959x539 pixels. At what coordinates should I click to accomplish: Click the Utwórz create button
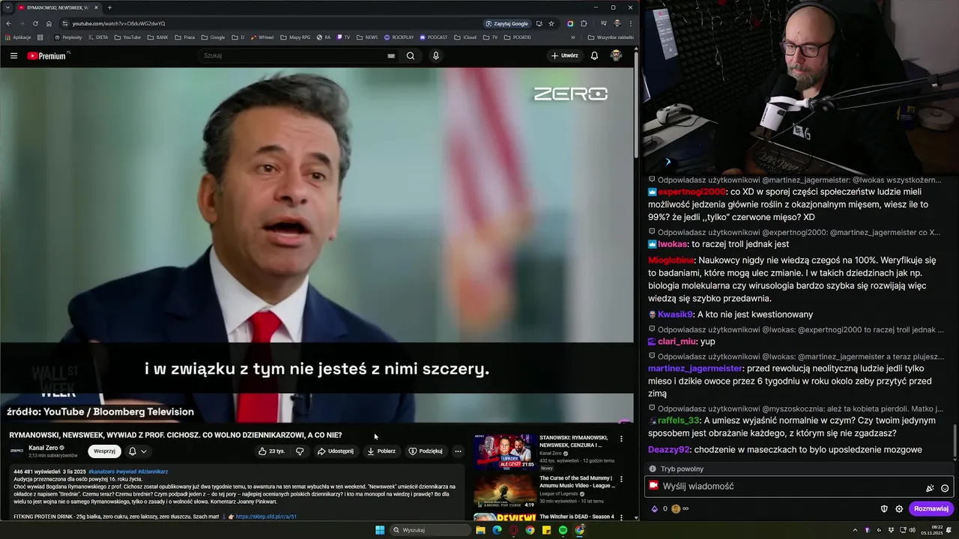[564, 55]
